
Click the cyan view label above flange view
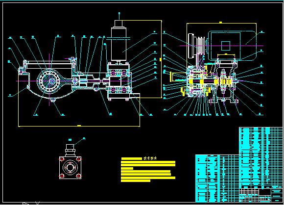click(70, 140)
